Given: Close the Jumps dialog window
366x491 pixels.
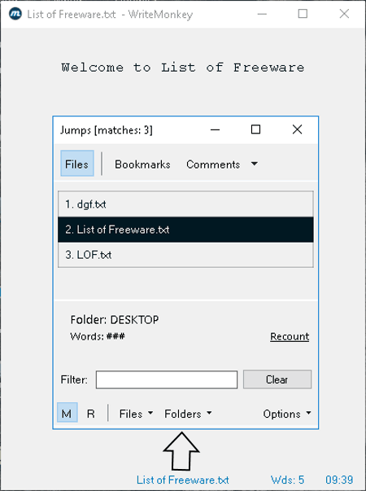Looking at the screenshot, I should [297, 129].
